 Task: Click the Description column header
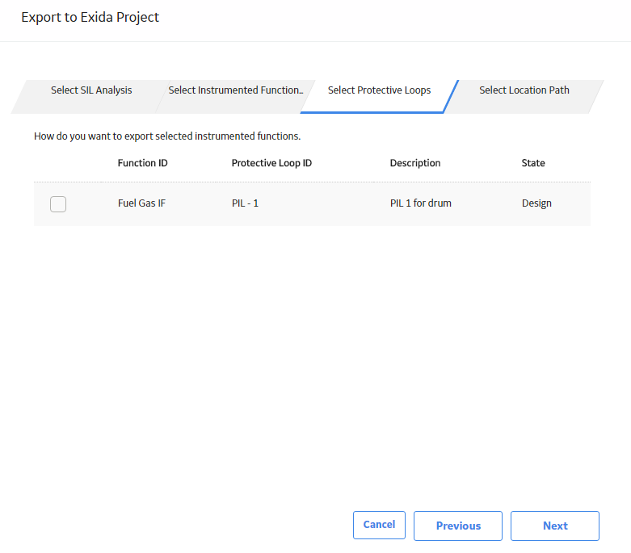pyautogui.click(x=415, y=163)
